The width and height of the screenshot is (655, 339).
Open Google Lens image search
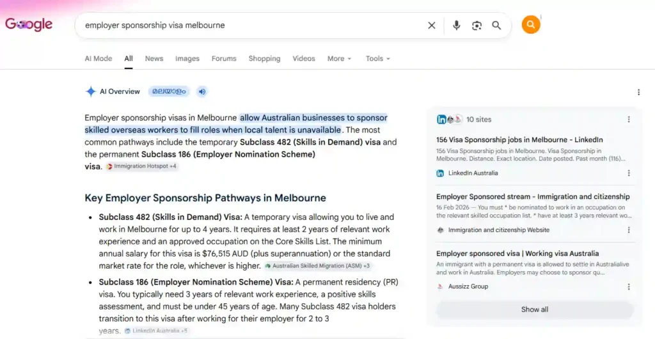(477, 26)
